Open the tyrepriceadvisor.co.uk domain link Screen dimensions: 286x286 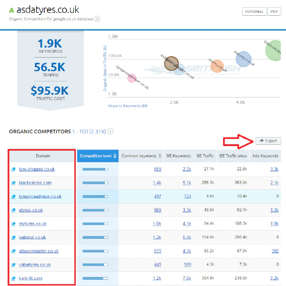point(40,197)
